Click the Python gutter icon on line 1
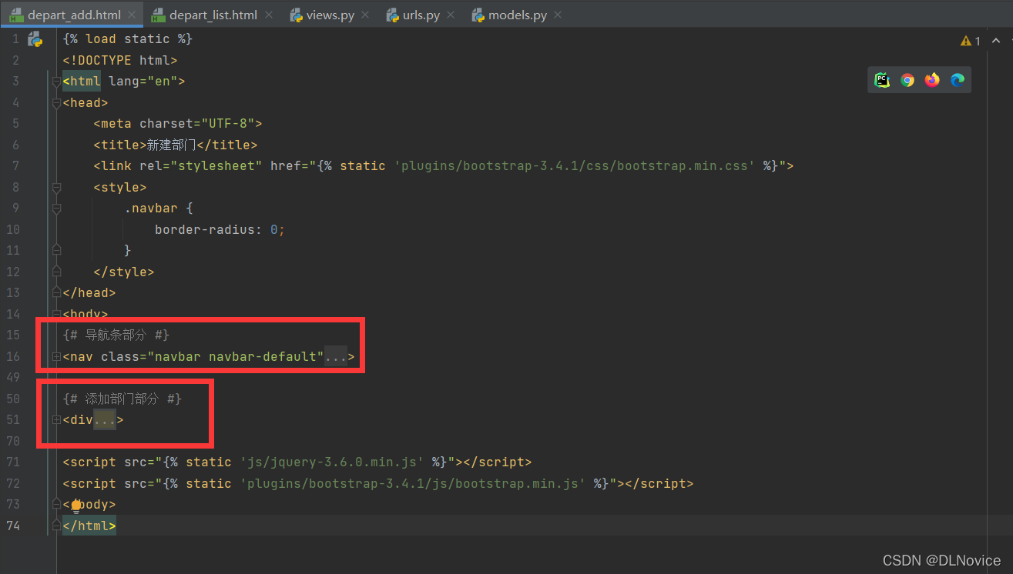 click(x=35, y=39)
